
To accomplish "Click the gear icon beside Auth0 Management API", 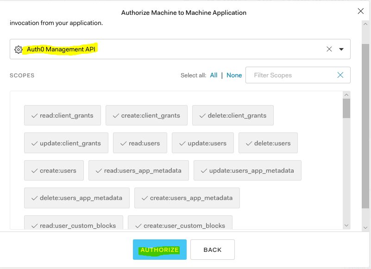I will point(19,49).
